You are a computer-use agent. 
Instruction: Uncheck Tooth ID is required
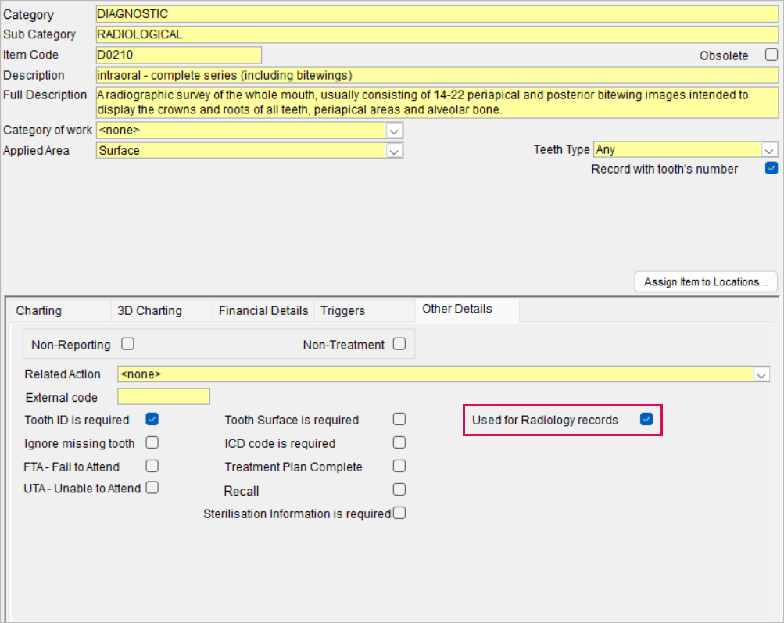pyautogui.click(x=152, y=419)
